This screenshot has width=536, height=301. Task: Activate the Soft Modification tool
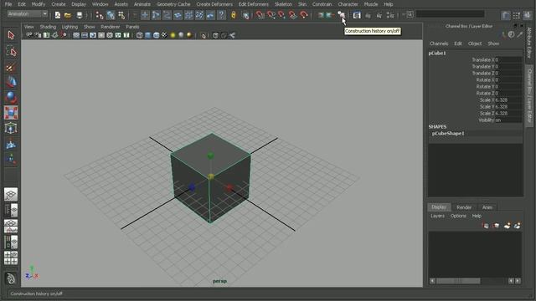(x=11, y=144)
